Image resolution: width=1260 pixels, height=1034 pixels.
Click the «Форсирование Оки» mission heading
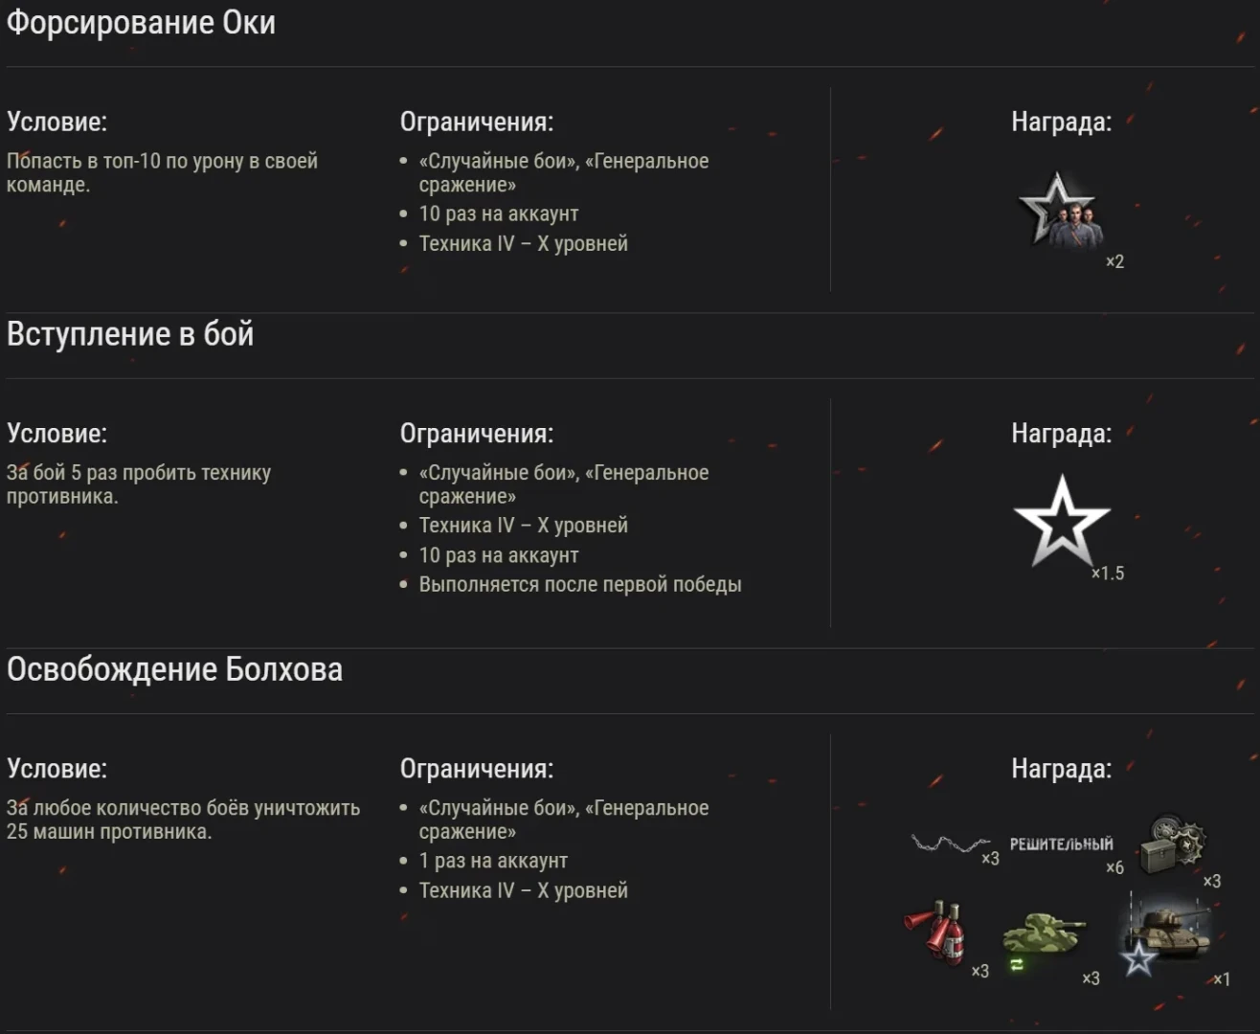[x=141, y=23]
